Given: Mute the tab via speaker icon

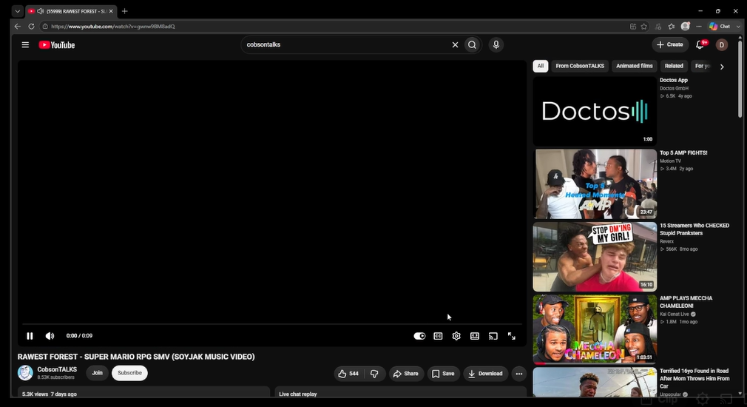Looking at the screenshot, I should pos(41,11).
